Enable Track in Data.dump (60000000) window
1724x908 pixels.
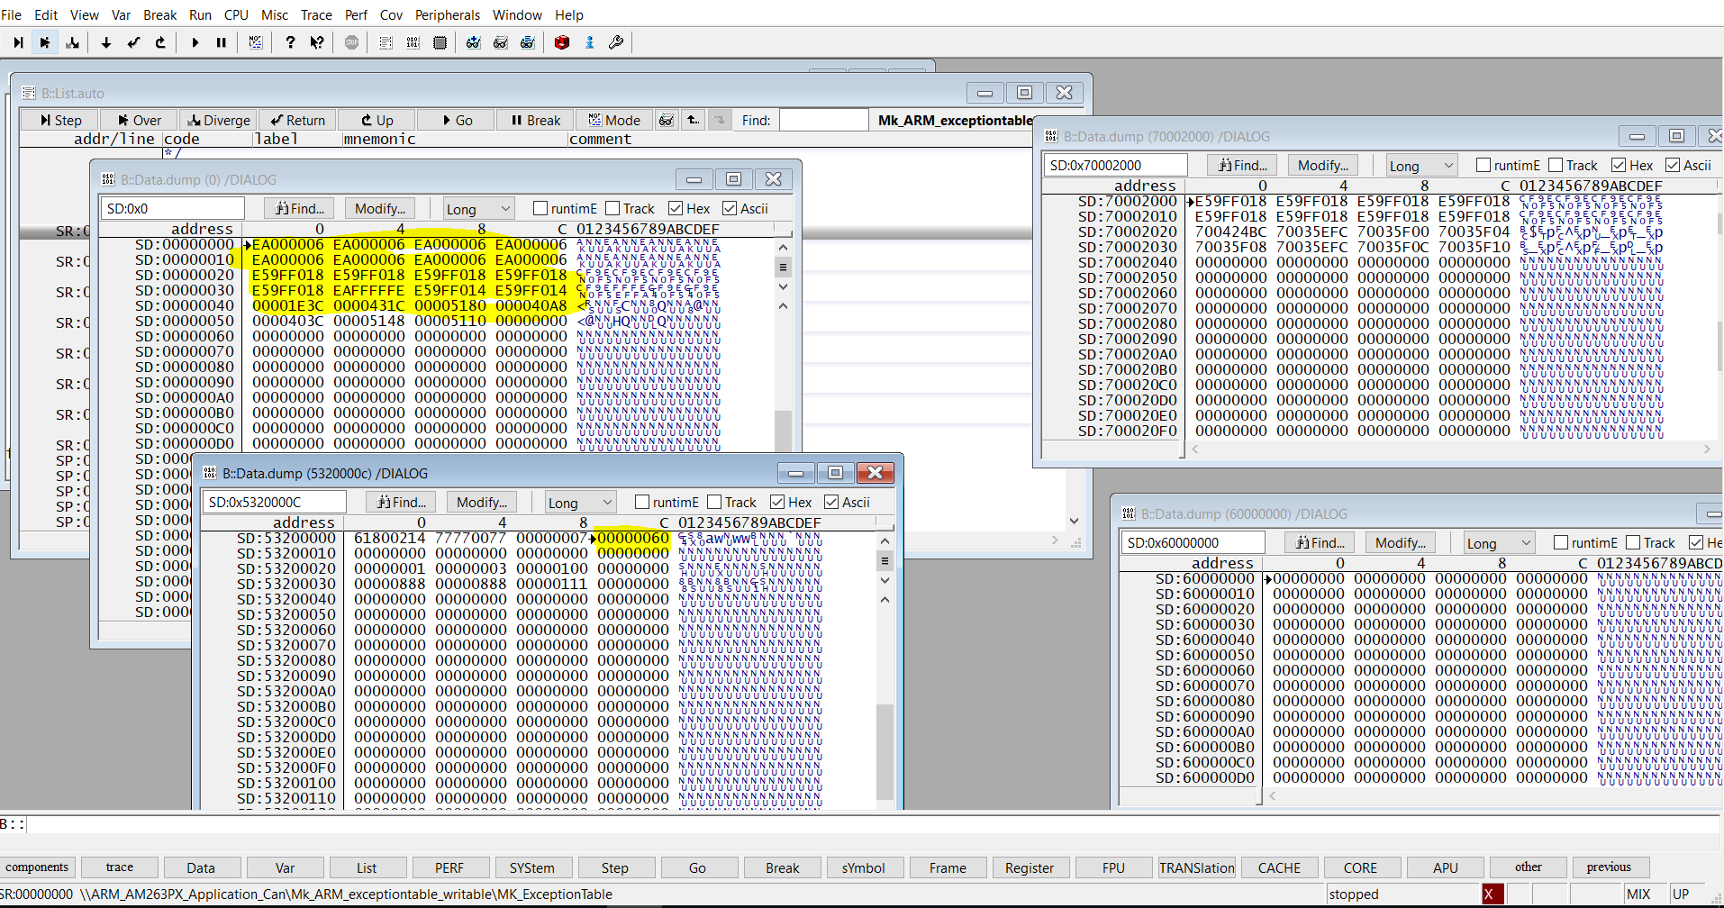click(1633, 542)
